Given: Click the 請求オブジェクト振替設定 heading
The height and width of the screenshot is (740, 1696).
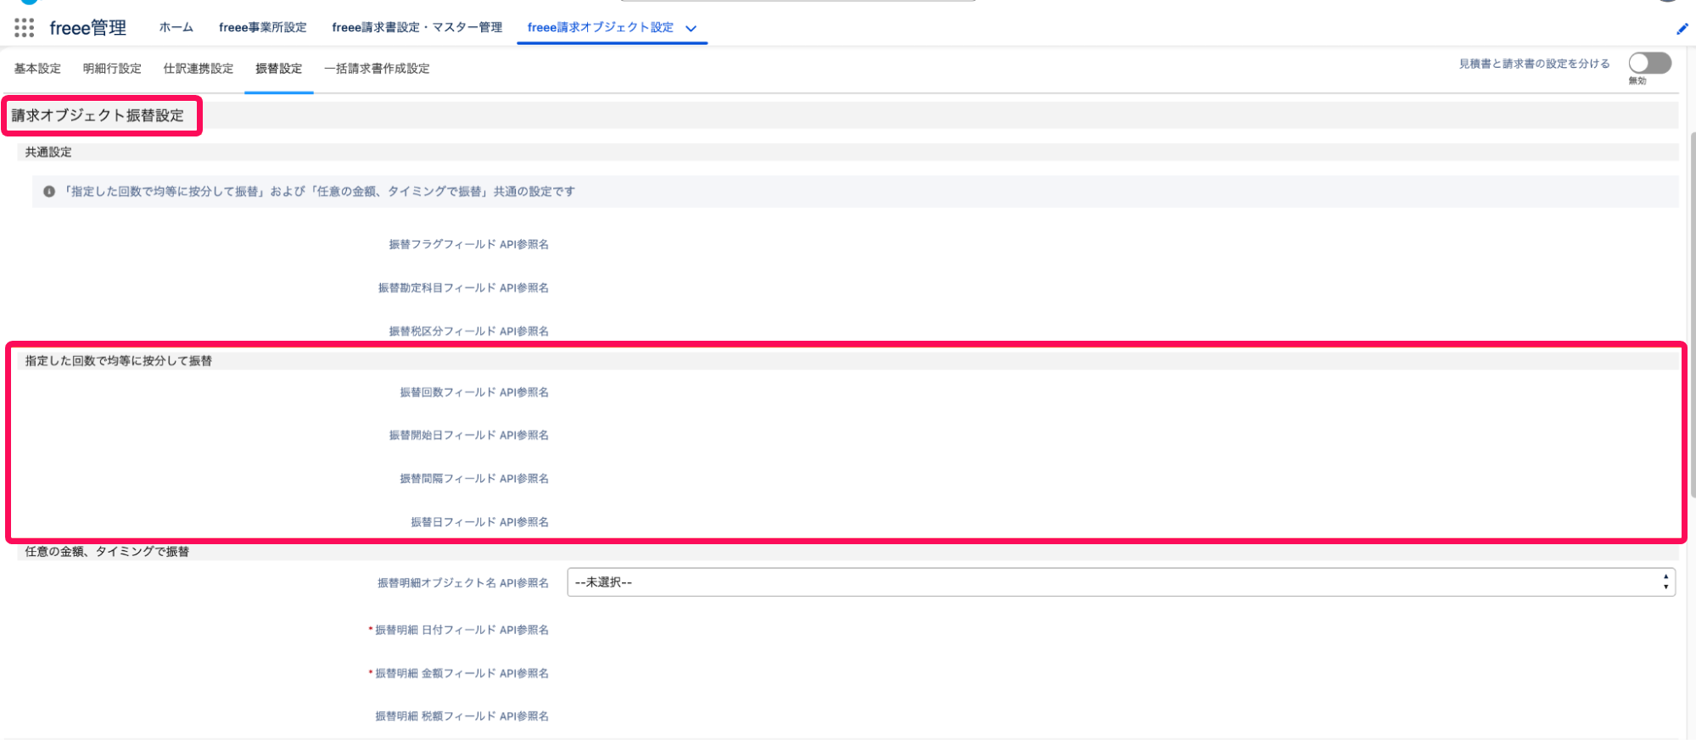Looking at the screenshot, I should coord(98,116).
